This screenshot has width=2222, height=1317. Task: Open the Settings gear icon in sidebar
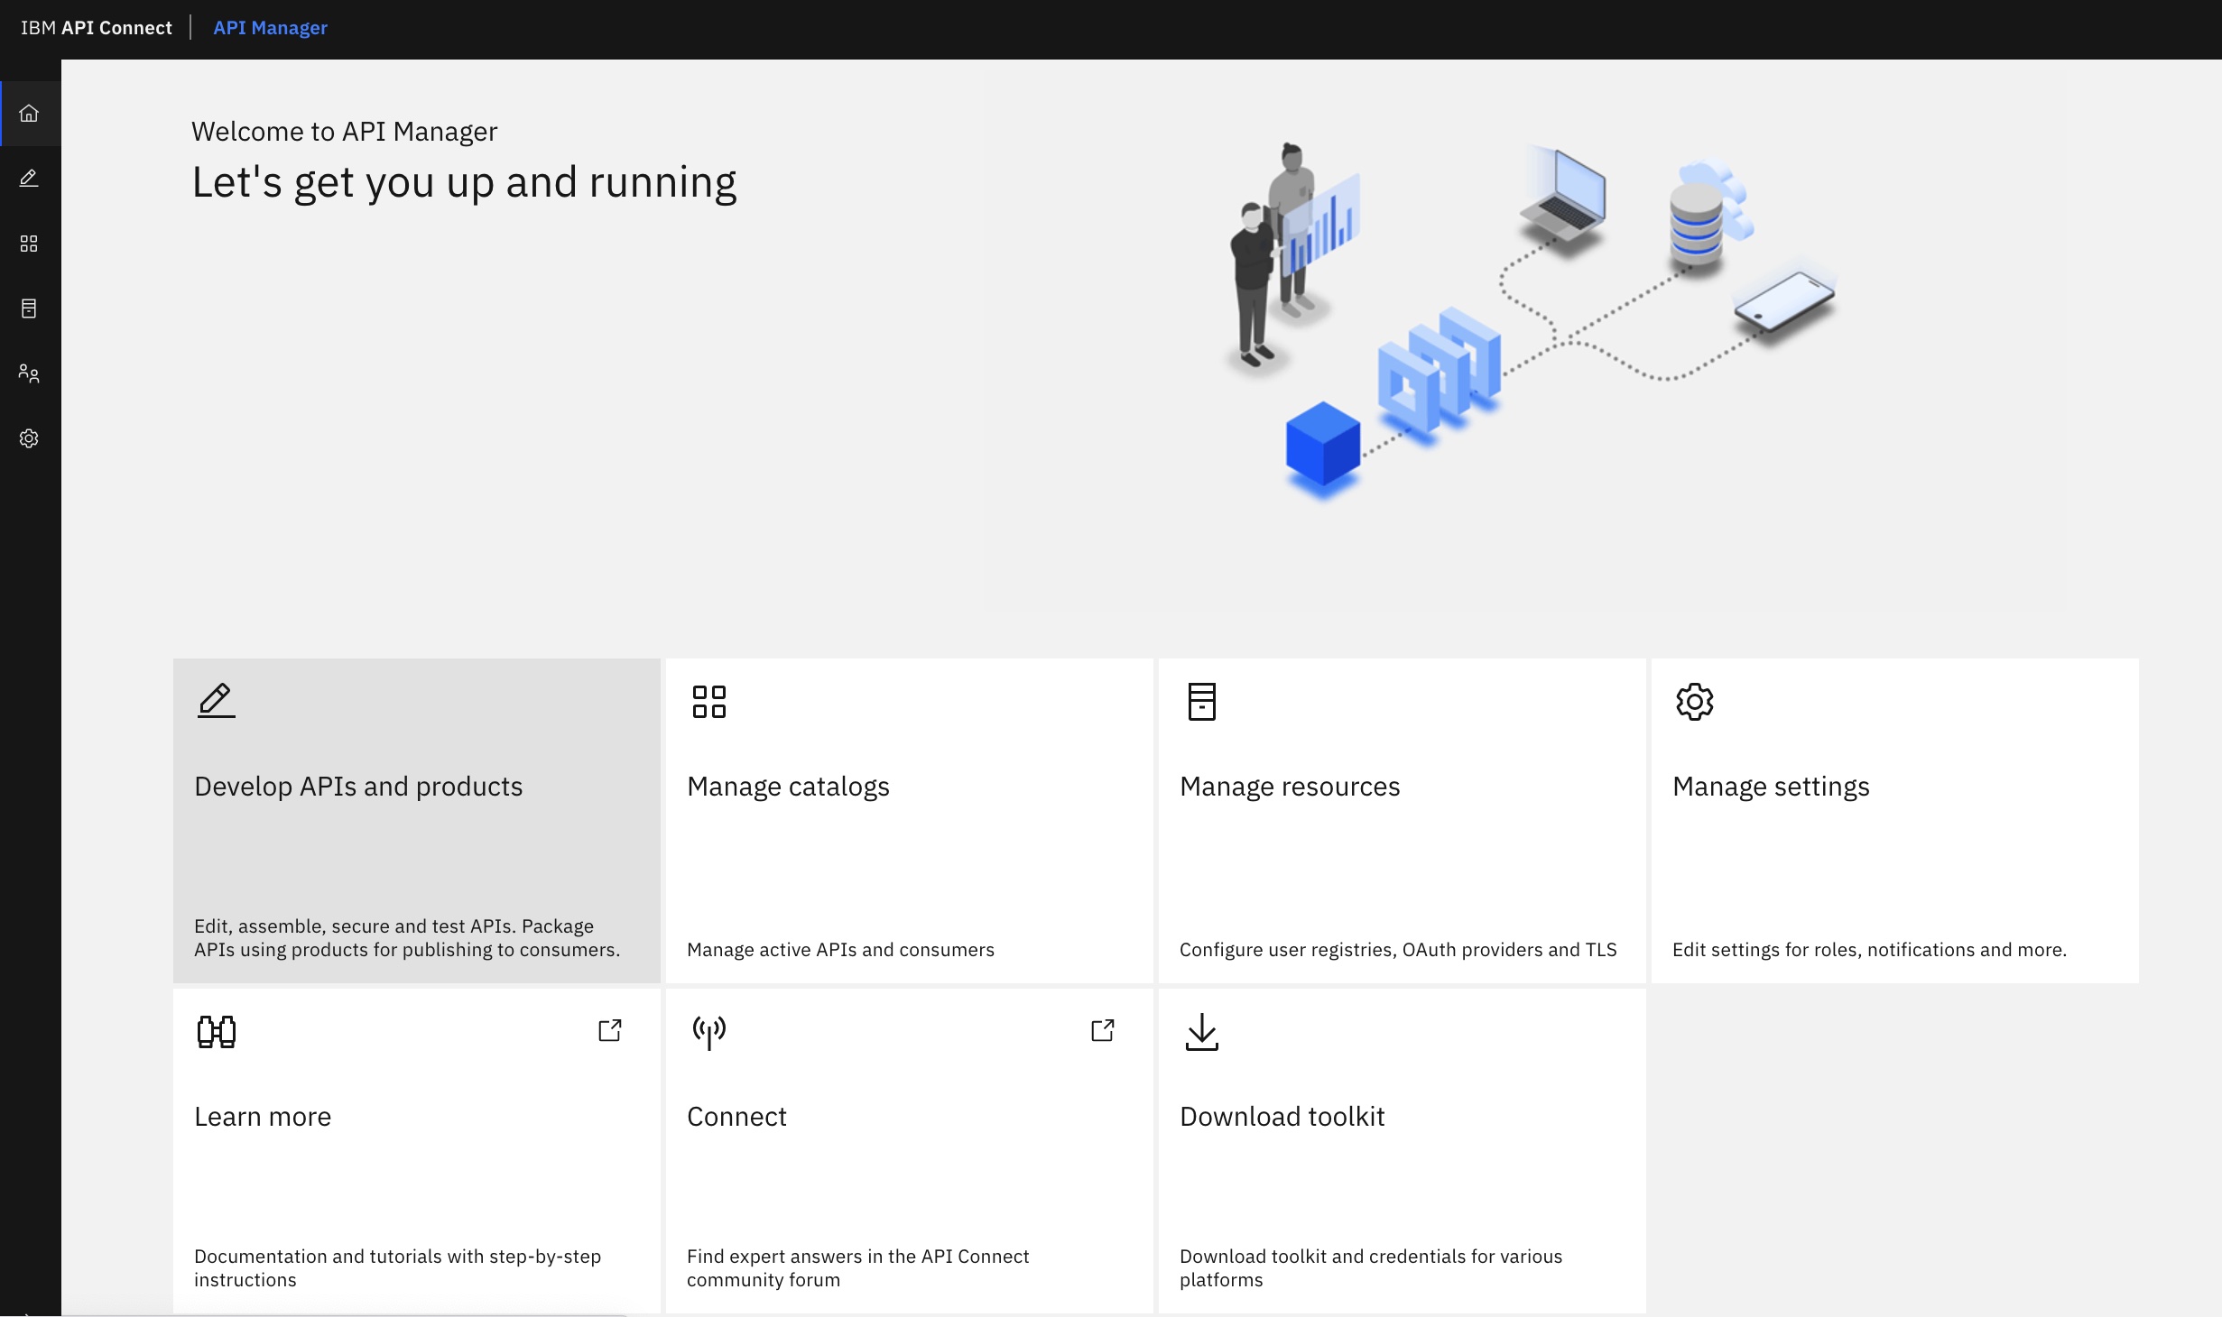(29, 438)
